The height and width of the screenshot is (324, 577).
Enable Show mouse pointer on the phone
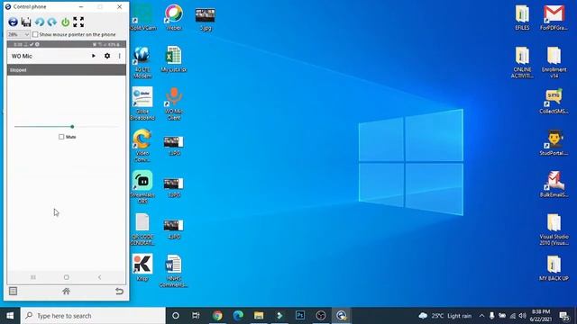(35, 34)
